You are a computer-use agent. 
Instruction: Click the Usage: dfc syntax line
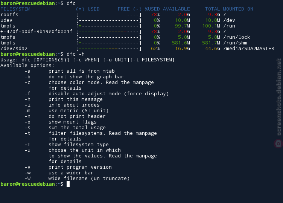click(x=88, y=60)
